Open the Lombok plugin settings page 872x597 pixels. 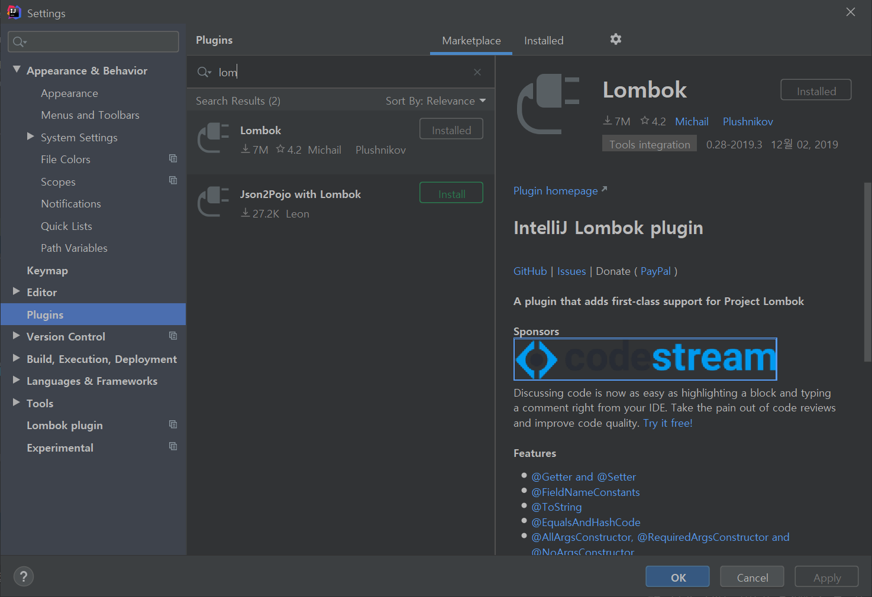[64, 426]
